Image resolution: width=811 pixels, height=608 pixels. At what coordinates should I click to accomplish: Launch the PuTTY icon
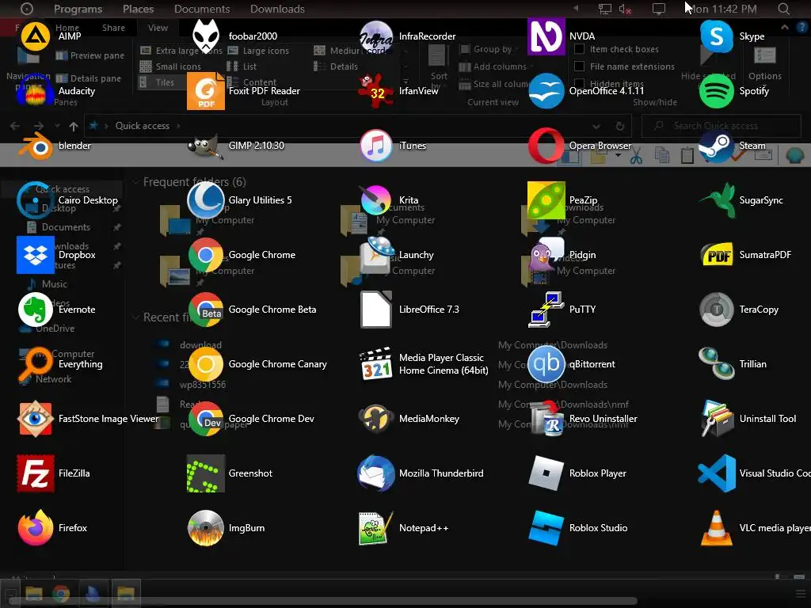[x=546, y=310]
